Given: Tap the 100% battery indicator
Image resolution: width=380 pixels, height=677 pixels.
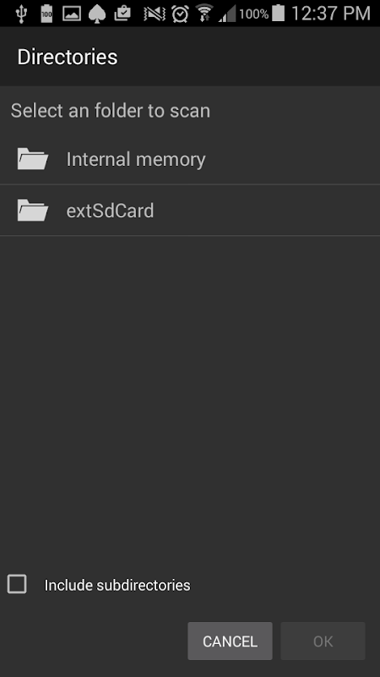Looking at the screenshot, I should coord(262,14).
